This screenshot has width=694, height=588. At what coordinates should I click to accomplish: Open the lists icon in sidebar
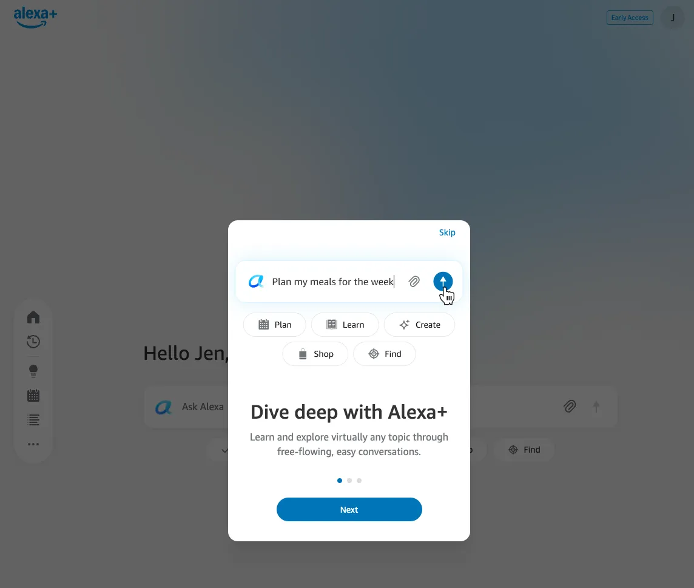coord(33,420)
